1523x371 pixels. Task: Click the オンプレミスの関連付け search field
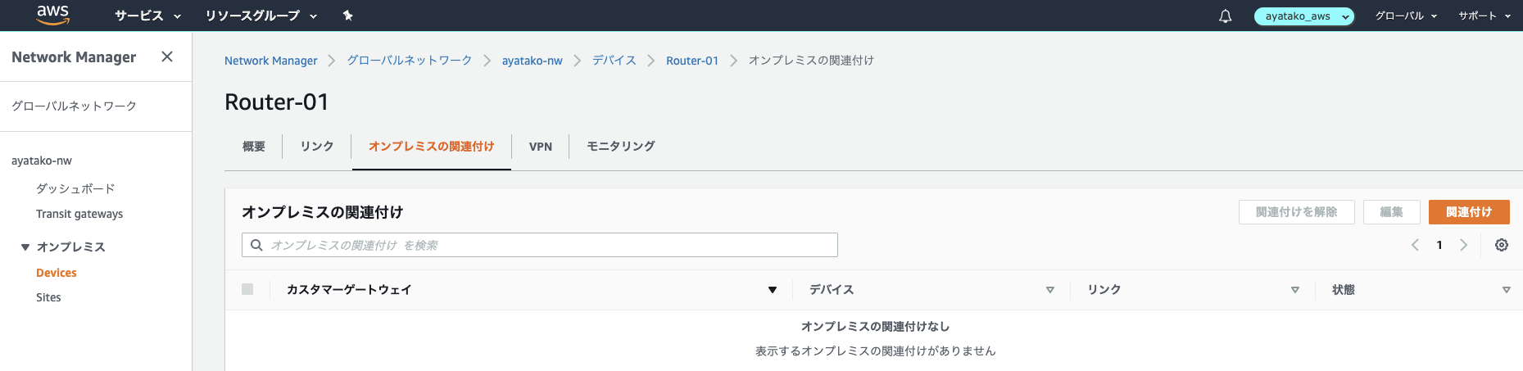coord(540,245)
